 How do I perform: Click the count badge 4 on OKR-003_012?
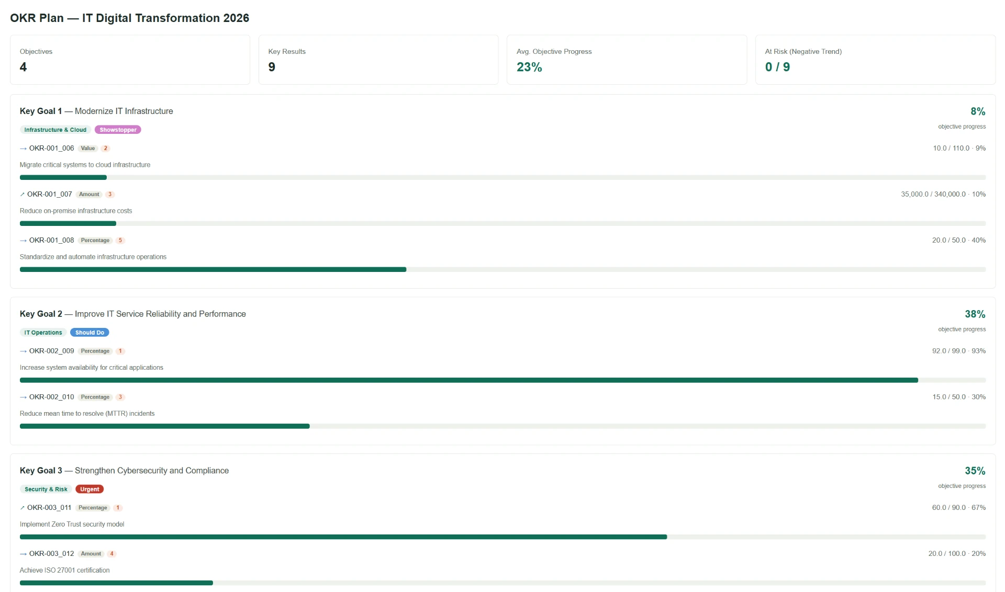pos(111,554)
